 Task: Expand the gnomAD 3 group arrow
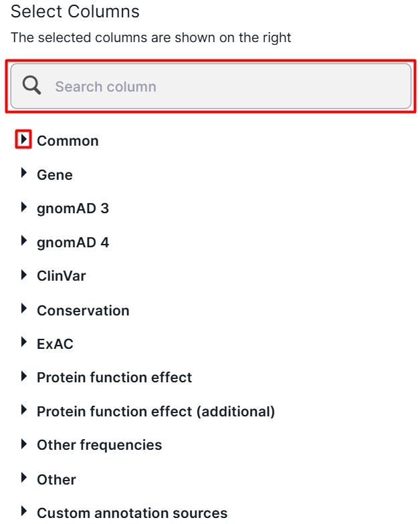24,207
